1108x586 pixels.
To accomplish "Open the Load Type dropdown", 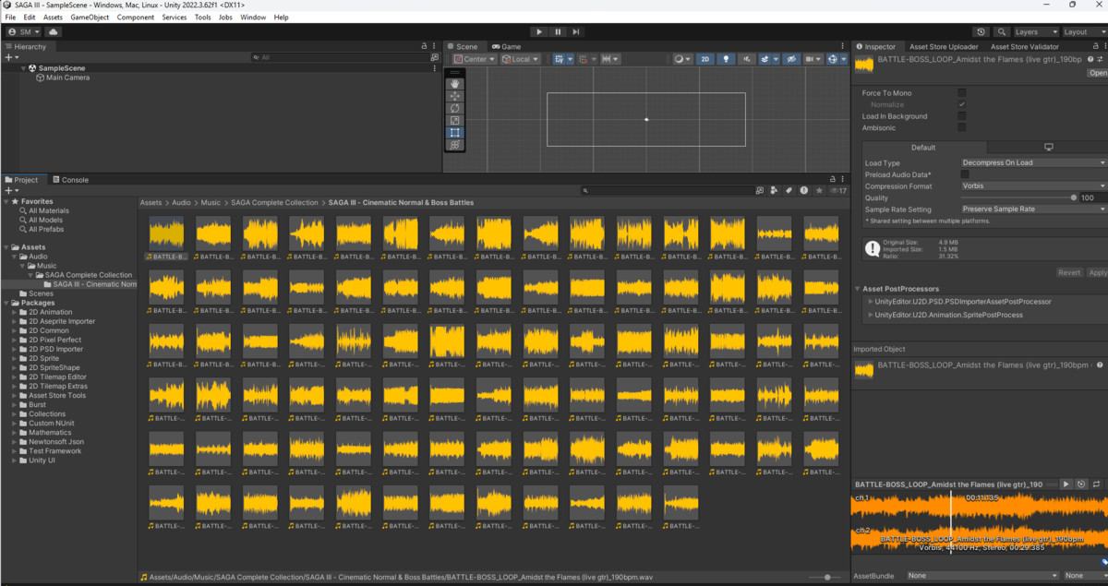I will point(1031,162).
